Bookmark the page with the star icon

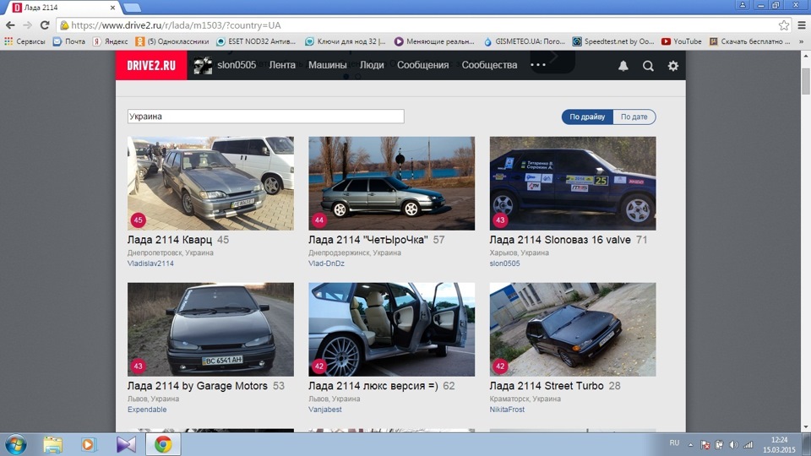pyautogui.click(x=784, y=24)
